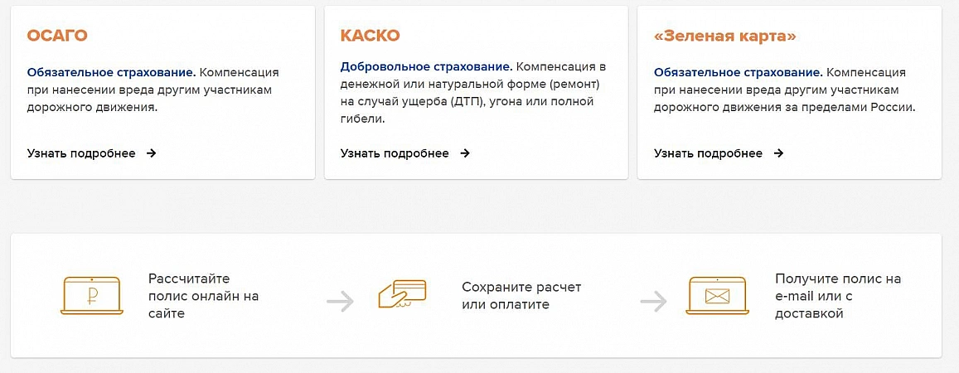This screenshot has height=373, width=959.
Task: Click "Узнать подробнее" under КАСКО
Action: click(395, 153)
